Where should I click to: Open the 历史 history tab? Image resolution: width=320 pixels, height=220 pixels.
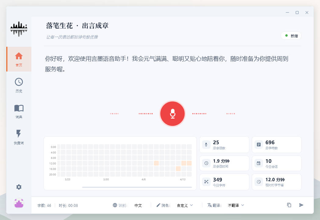point(19,85)
